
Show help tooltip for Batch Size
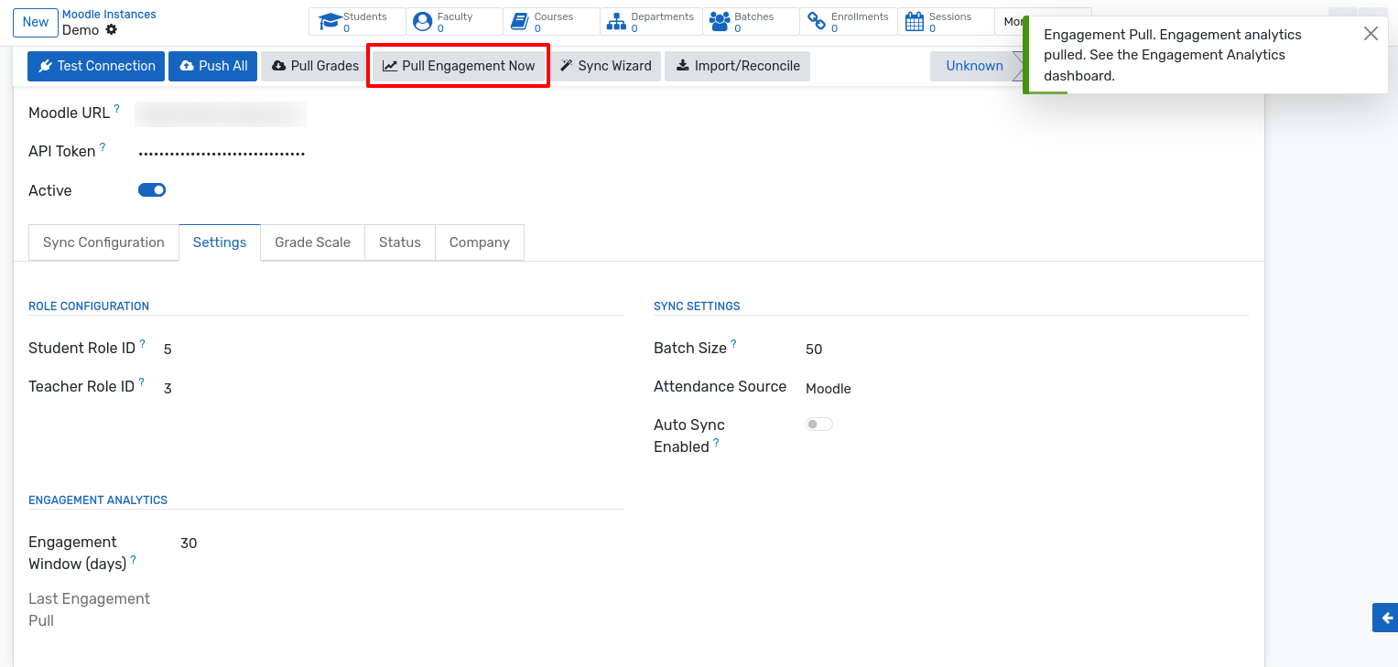[733, 343]
